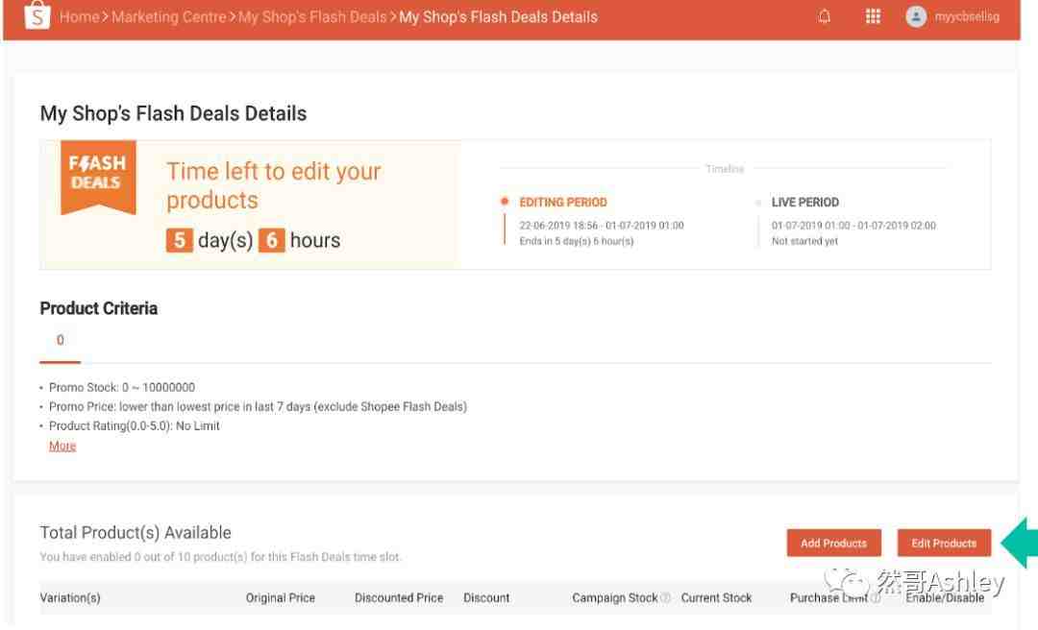The width and height of the screenshot is (1038, 630).
Task: Click Campaign Stock info icon
Action: pos(665,598)
